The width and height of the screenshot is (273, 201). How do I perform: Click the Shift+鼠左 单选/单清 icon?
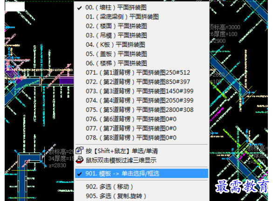tap(80, 150)
